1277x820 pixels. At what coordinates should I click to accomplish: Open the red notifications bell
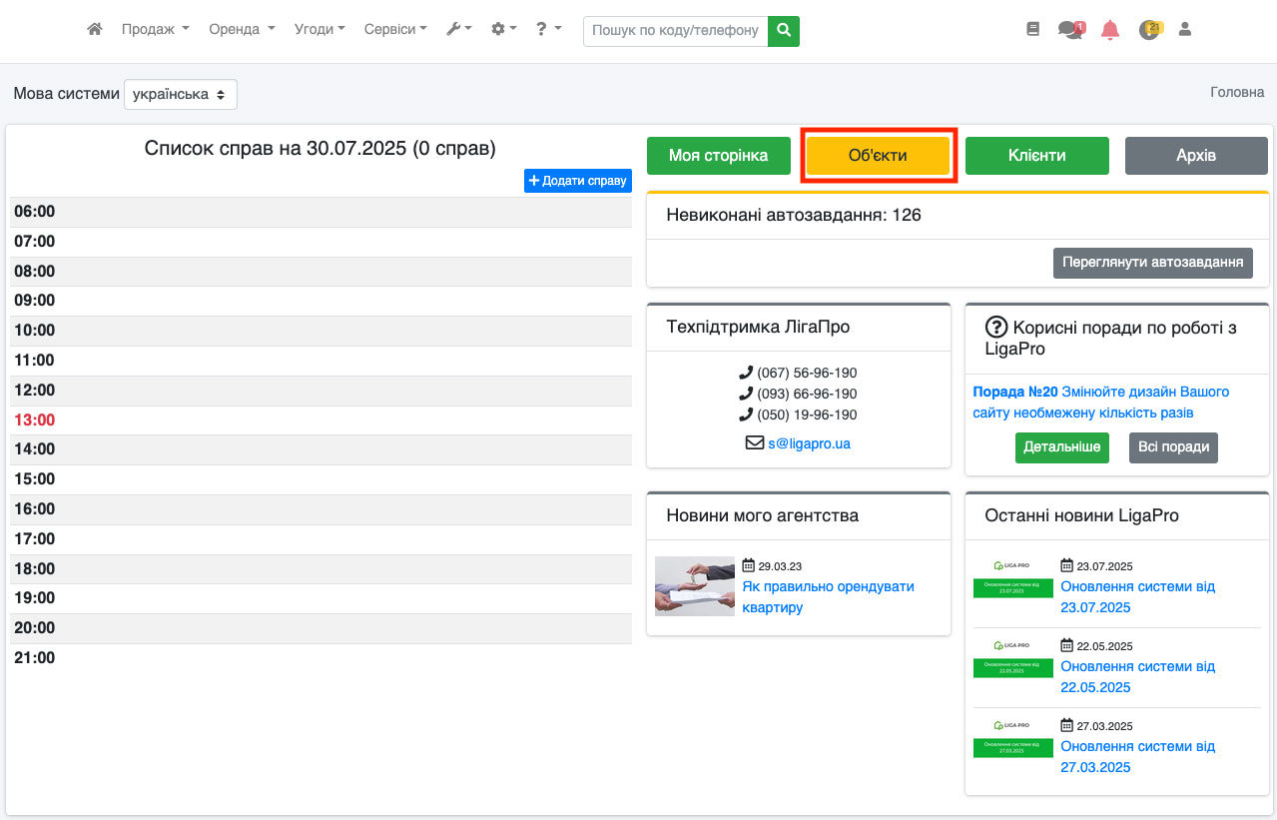pos(1110,30)
